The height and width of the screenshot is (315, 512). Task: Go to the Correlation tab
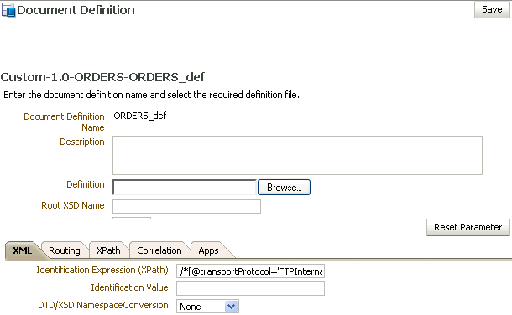click(159, 250)
